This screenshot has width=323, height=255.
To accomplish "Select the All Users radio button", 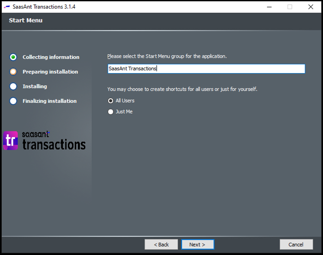I will pos(111,101).
